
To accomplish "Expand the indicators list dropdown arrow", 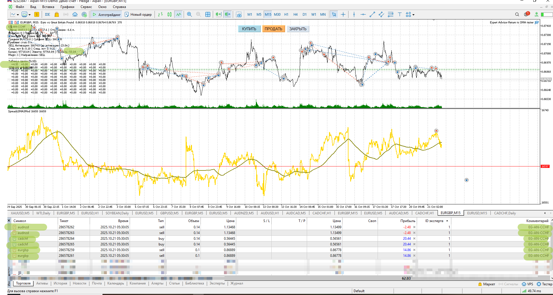I will (x=29, y=15).
